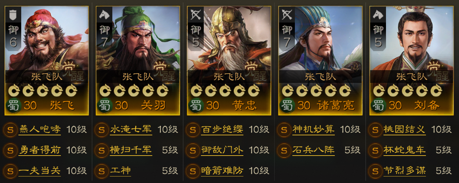This screenshot has height=183, width=459.
Task: Open the 燕人咆哮 skill link
Action: coord(40,129)
